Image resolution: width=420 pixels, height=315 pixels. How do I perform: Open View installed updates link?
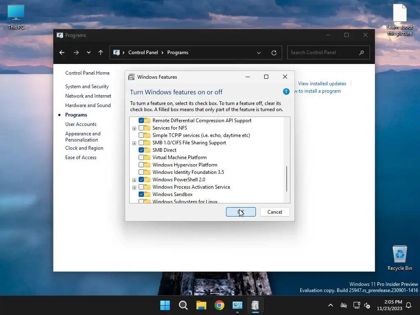click(322, 84)
